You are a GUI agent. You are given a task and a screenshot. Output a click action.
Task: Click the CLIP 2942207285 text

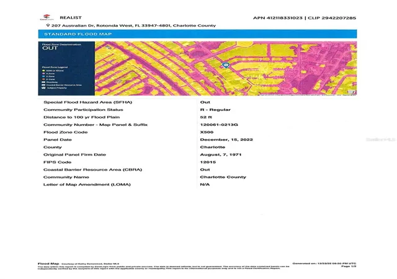(x=332, y=18)
